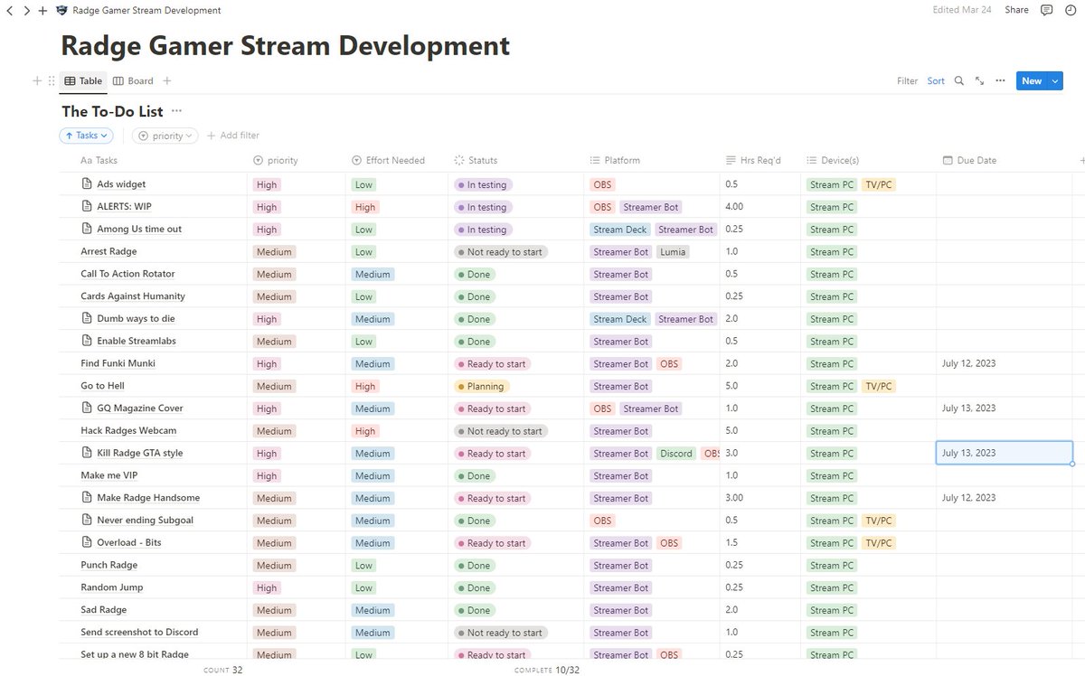Open the New button dropdown arrow

[1055, 80]
